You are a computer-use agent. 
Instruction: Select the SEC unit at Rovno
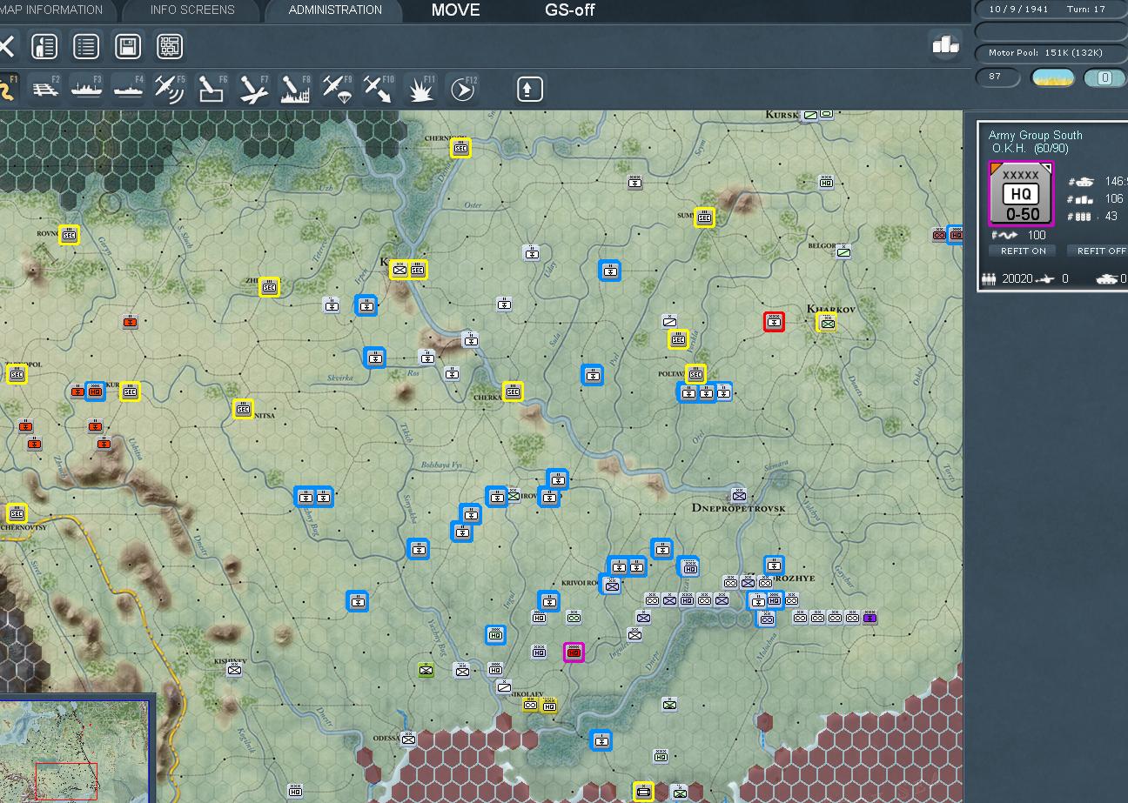point(70,235)
